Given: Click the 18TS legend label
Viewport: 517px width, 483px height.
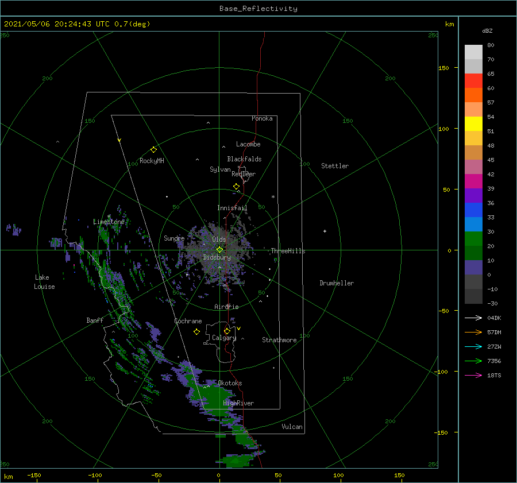Looking at the screenshot, I should (x=494, y=375).
